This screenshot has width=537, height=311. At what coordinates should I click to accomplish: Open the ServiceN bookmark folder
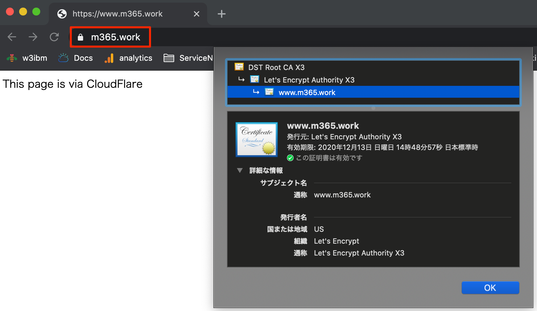point(188,58)
